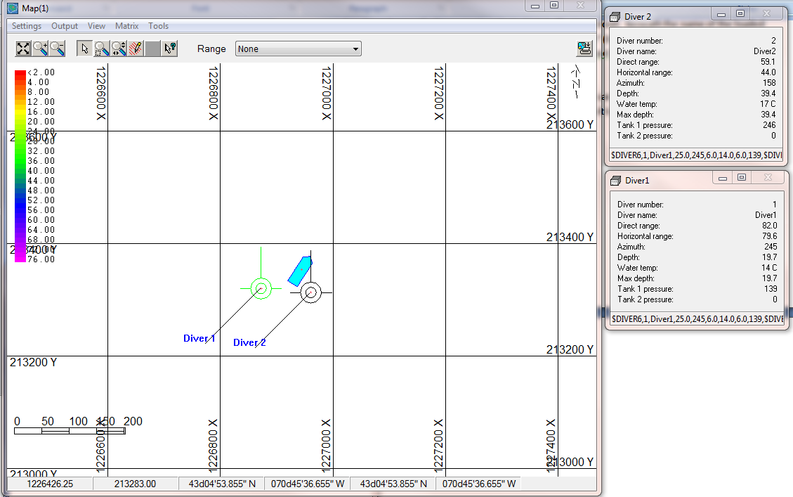This screenshot has height=497, width=793.
Task: Select the red hatched pencil edit tool
Action: coord(136,49)
